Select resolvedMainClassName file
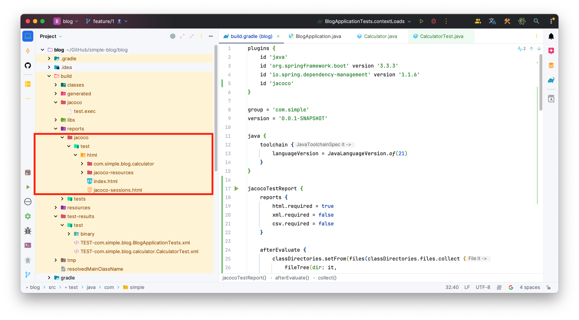Screen dimensions: 579x320 [x=95, y=269]
